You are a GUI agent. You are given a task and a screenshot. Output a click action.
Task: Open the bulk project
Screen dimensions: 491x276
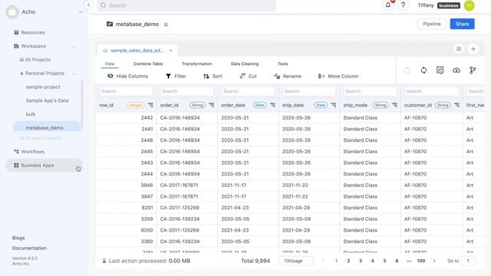click(31, 114)
